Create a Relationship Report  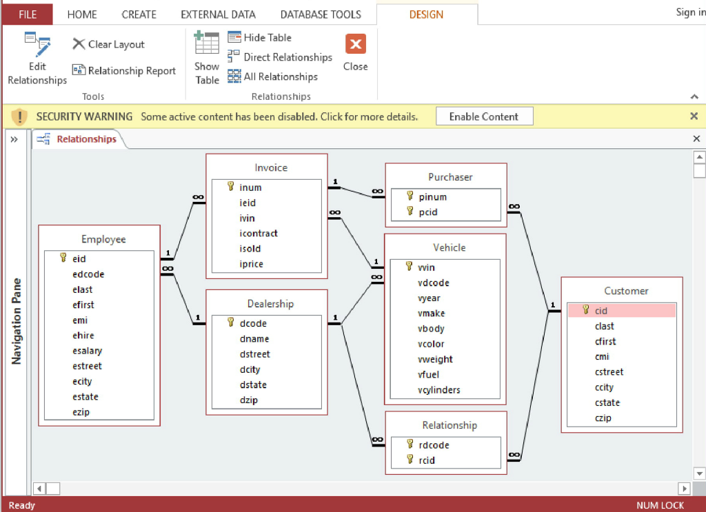[x=123, y=70]
